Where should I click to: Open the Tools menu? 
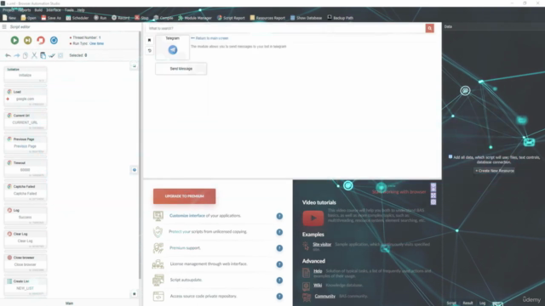pyautogui.click(x=69, y=10)
